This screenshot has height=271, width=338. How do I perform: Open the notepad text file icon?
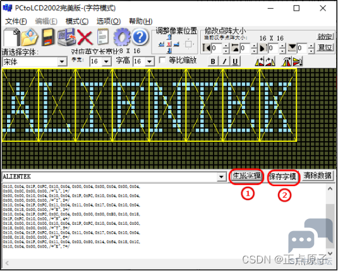103,37
